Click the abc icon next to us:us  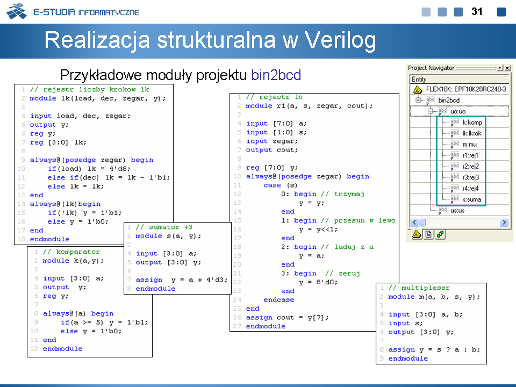[442, 211]
